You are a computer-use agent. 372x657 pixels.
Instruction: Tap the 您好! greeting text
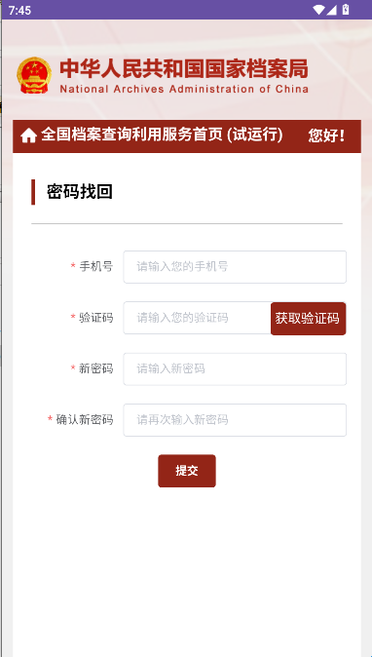[x=327, y=135]
